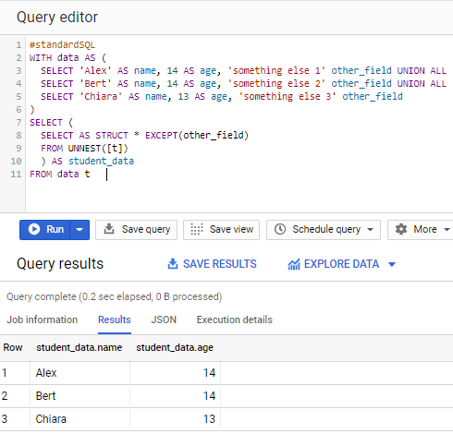Open the JSON results tab
The width and height of the screenshot is (453, 434).
coord(164,319)
